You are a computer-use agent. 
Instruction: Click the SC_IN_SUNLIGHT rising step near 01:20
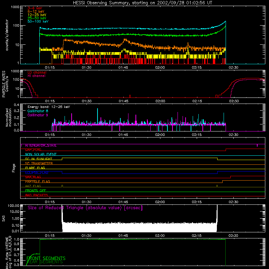point(62,159)
